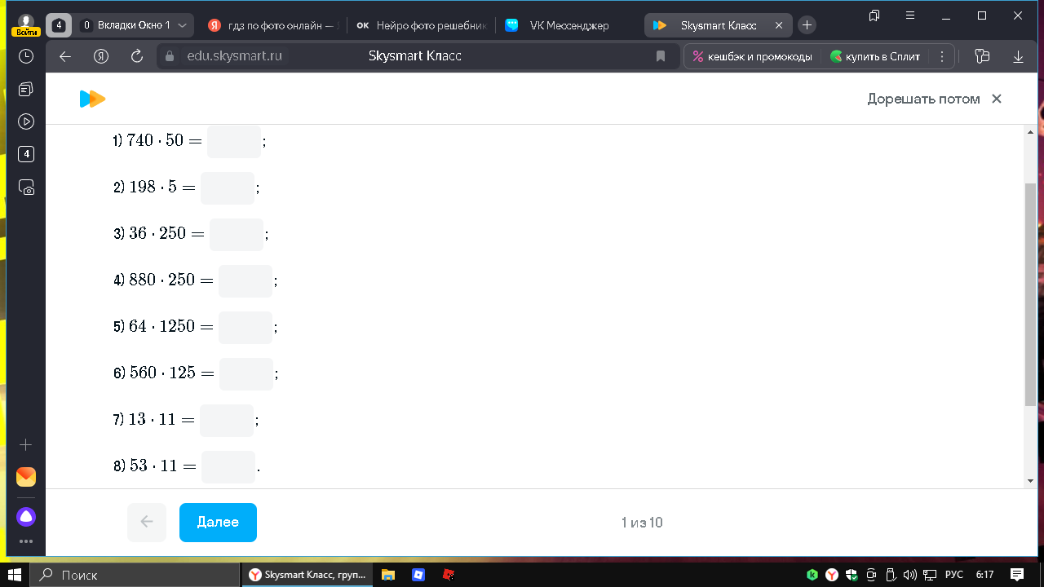The width and height of the screenshot is (1044, 587).
Task: Open Yandex Mail icon in sidebar
Action: [26, 477]
